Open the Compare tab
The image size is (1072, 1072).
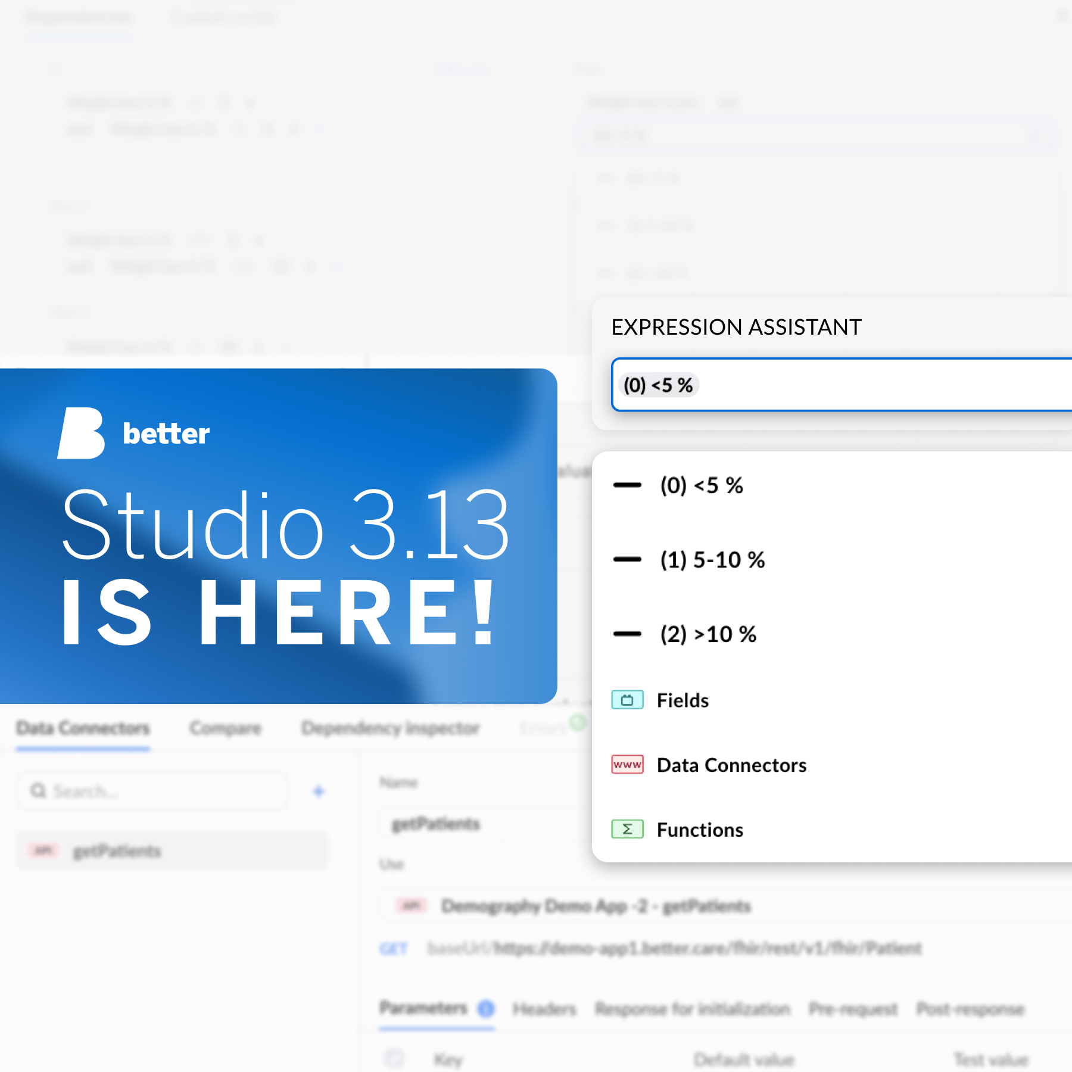tap(225, 728)
